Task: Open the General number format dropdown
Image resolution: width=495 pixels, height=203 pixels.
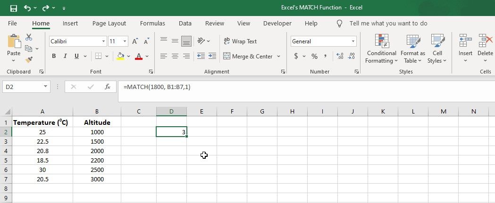Action: 353,41
